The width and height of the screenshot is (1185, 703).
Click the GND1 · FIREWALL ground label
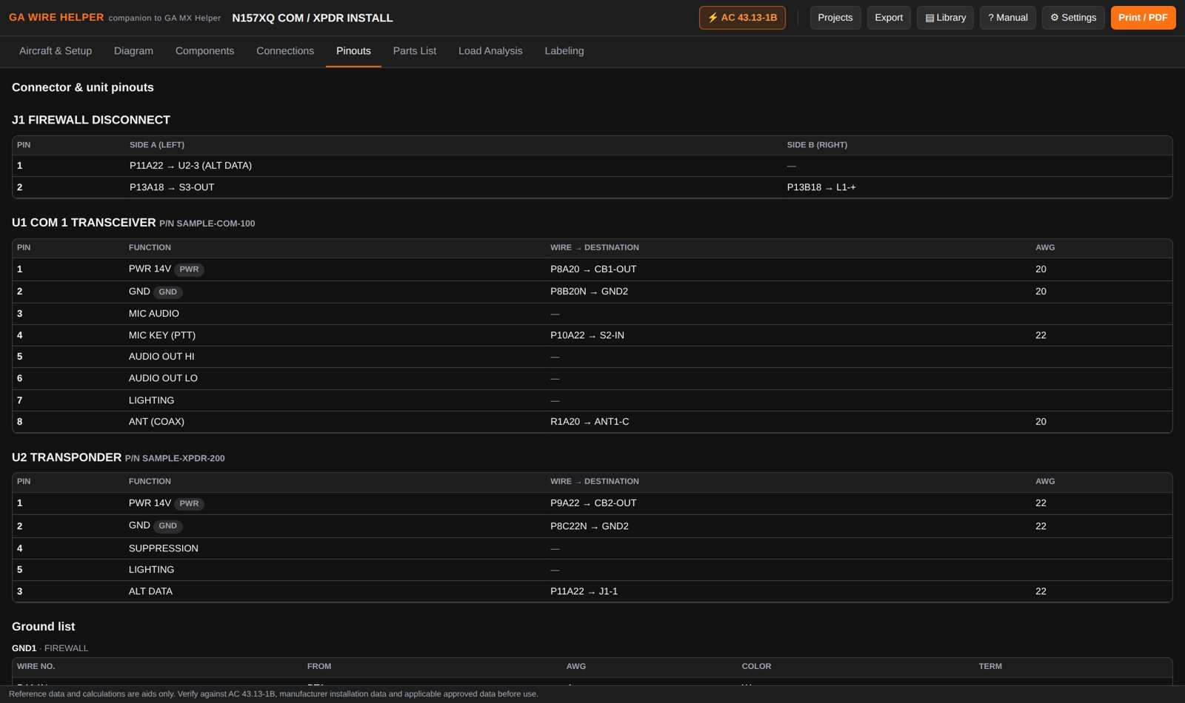50,648
